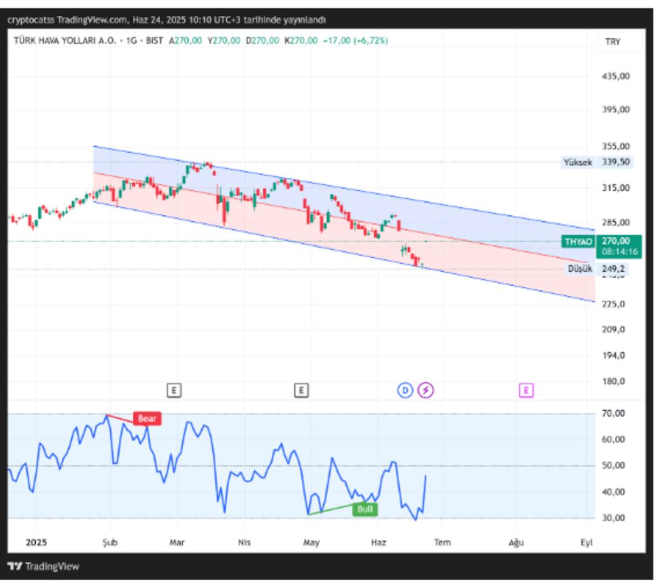Click the RSI 60,00 level label
Image resolution: width=655 pixels, height=588 pixels.
(613, 439)
